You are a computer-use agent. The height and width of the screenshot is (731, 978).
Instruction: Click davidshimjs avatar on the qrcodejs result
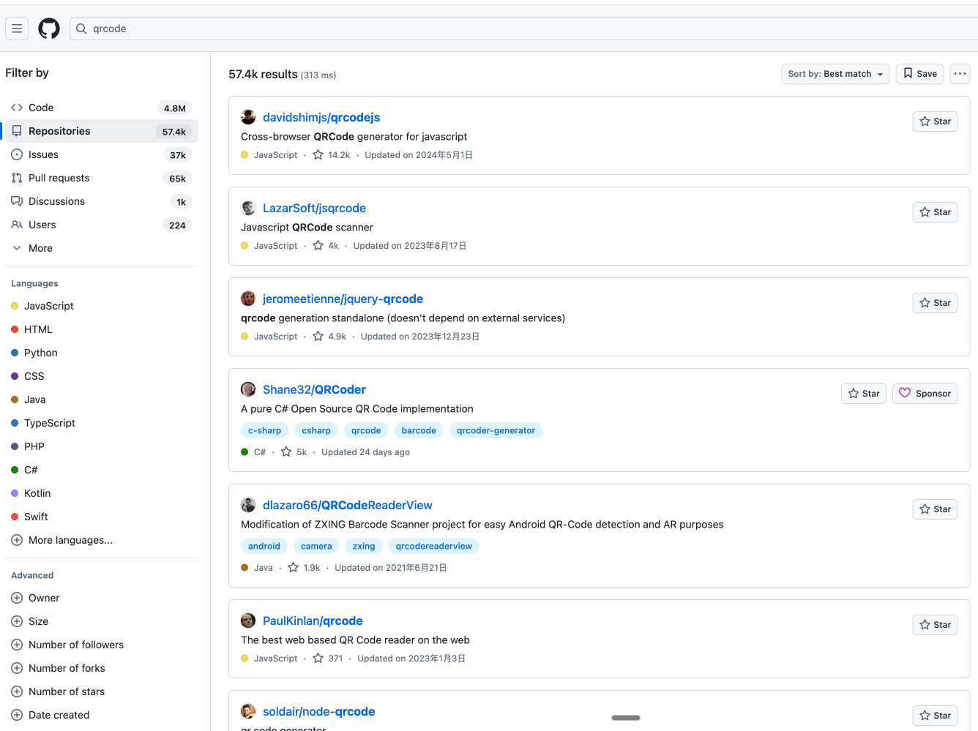[x=248, y=117]
